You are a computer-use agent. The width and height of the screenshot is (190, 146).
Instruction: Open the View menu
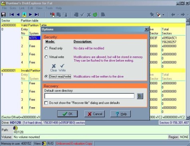(x=39, y=8)
